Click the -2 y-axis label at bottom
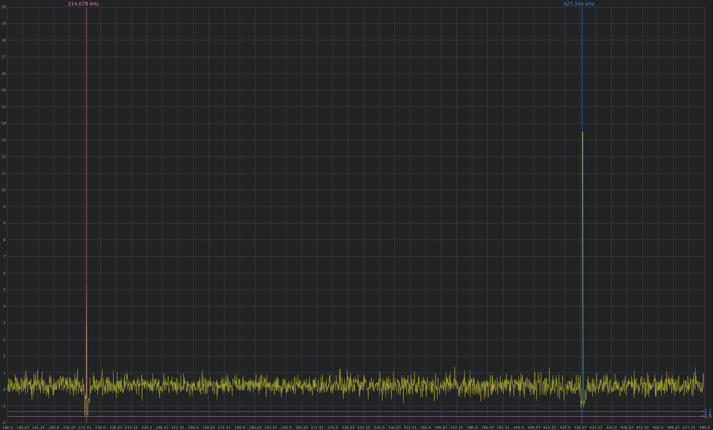This screenshot has height=430, width=713. (x=3, y=423)
